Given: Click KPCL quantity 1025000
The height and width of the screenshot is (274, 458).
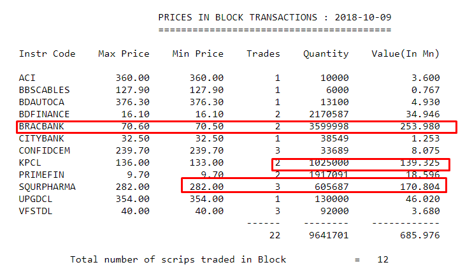Looking at the screenshot, I should [329, 162].
